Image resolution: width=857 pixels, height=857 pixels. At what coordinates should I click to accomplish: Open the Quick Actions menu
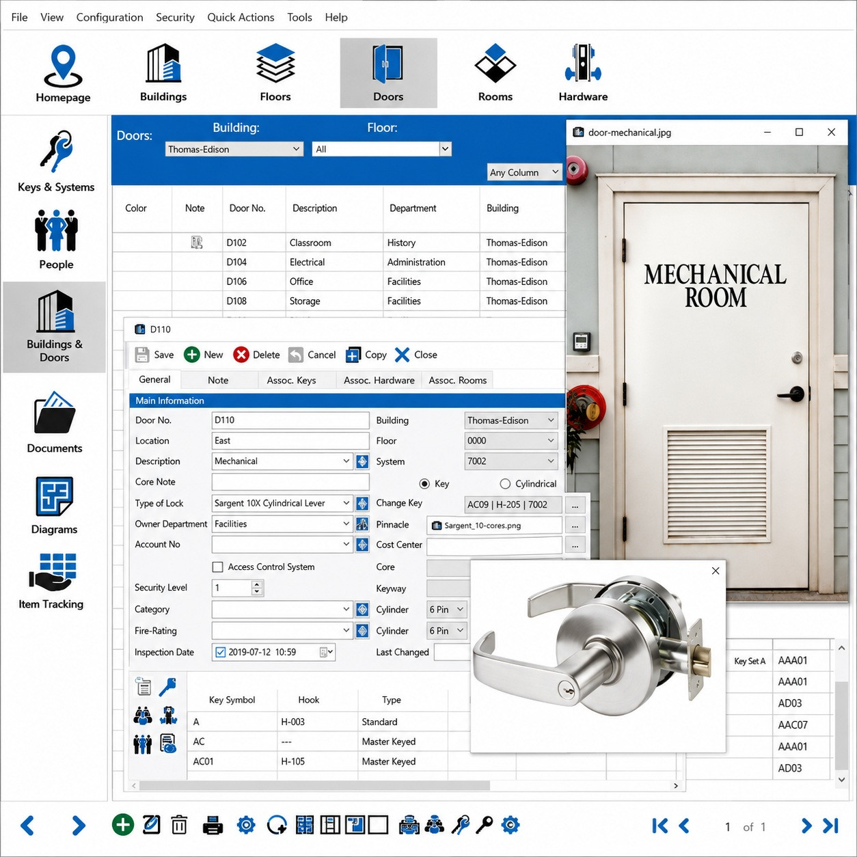(241, 17)
